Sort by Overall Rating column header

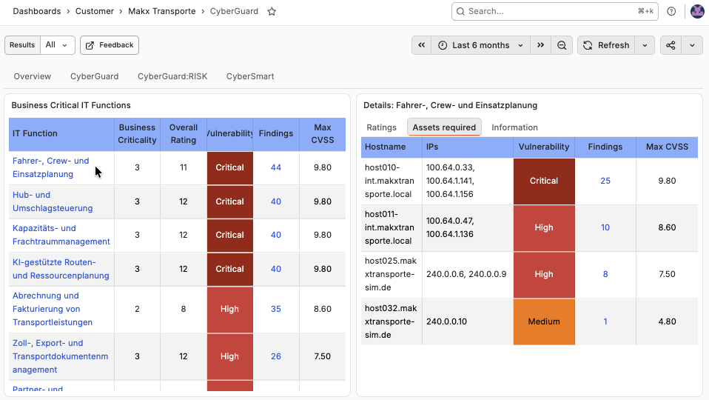click(x=183, y=134)
